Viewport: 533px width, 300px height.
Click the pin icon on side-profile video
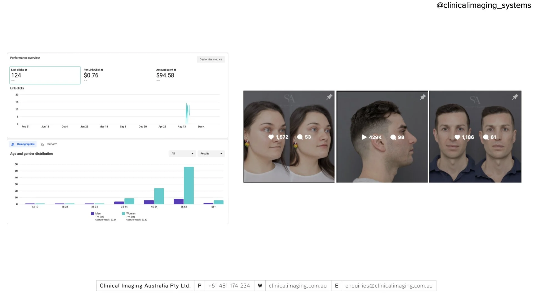[x=423, y=97]
